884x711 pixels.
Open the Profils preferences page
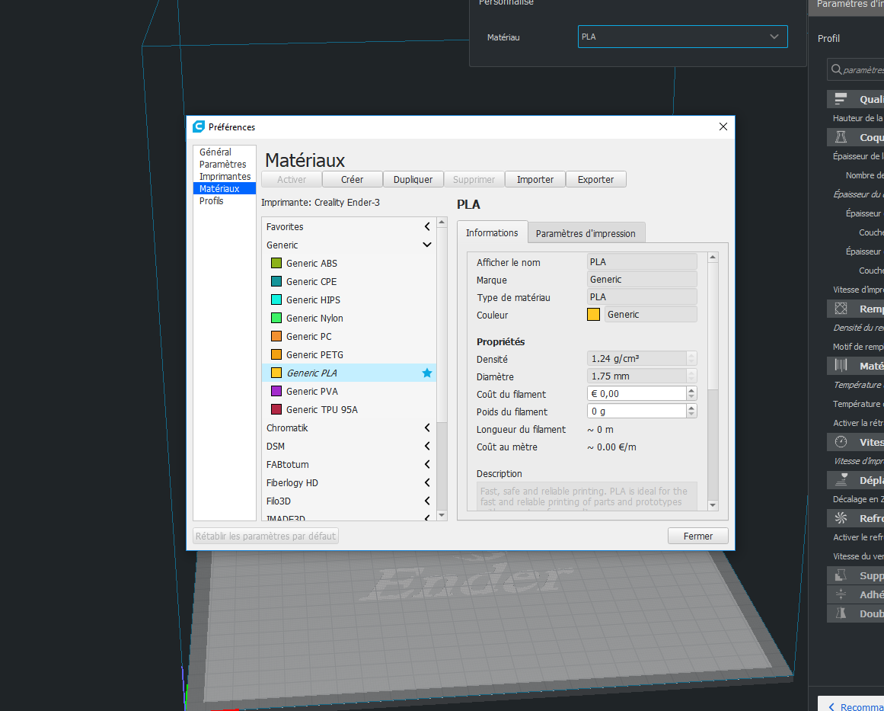[212, 201]
